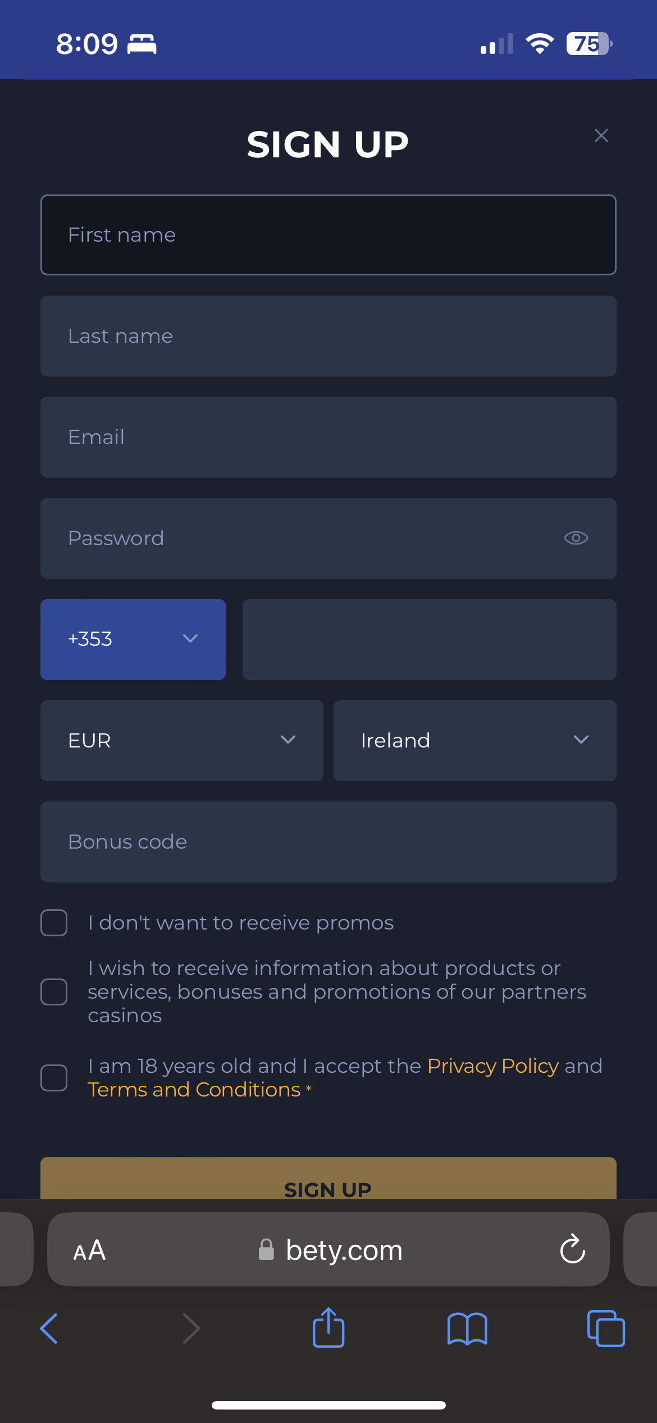Show password with the eye icon
Viewport: 657px width, 1423px height.
[x=576, y=538]
